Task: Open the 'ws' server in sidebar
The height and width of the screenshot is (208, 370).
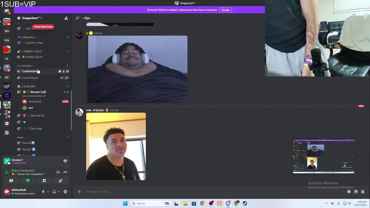Action: pos(7,31)
